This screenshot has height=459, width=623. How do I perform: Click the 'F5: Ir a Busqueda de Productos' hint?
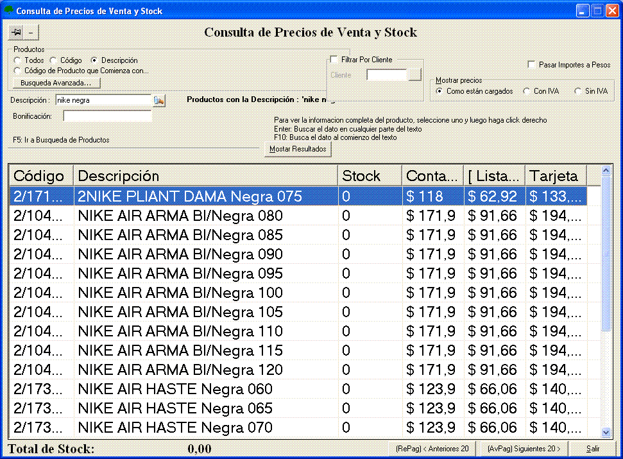[x=61, y=140]
